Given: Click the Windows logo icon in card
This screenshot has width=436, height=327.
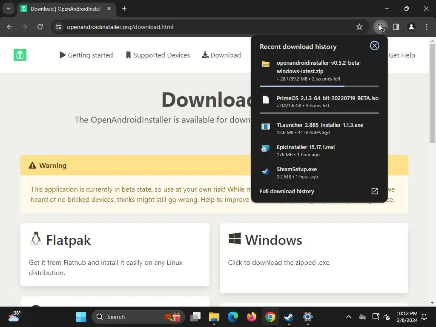Looking at the screenshot, I should coord(235,238).
